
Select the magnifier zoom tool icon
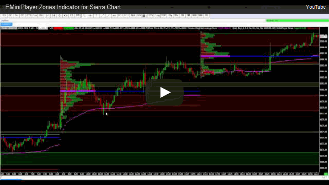(85, 16)
